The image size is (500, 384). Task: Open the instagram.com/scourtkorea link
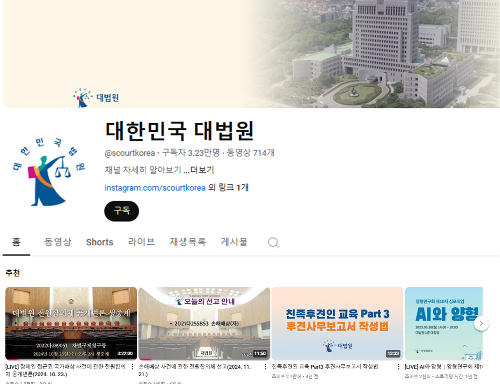point(155,188)
